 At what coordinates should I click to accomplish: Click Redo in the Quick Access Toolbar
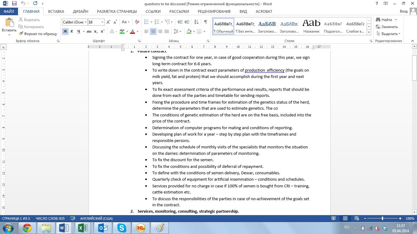tap(35, 4)
